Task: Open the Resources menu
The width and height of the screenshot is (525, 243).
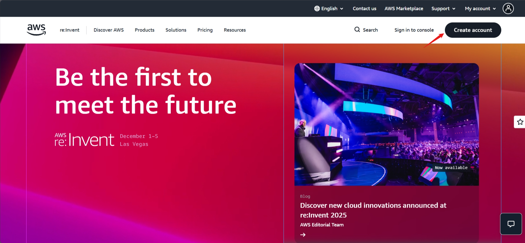Action: coord(235,30)
